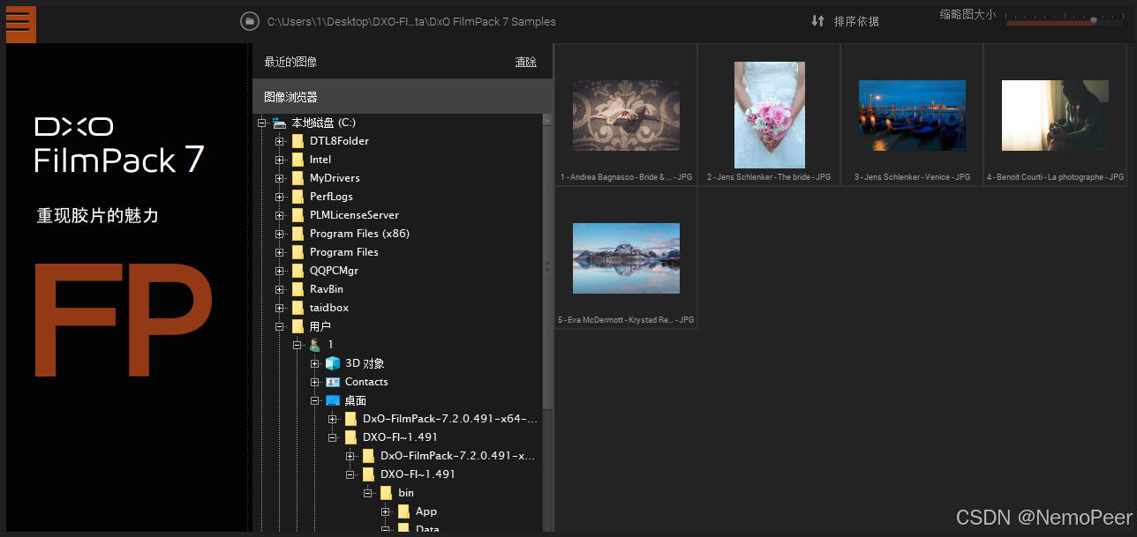Expand the DxO-FilmPack-7.2.0.491-x64- node
Image resolution: width=1137 pixels, height=537 pixels.
tap(333, 419)
